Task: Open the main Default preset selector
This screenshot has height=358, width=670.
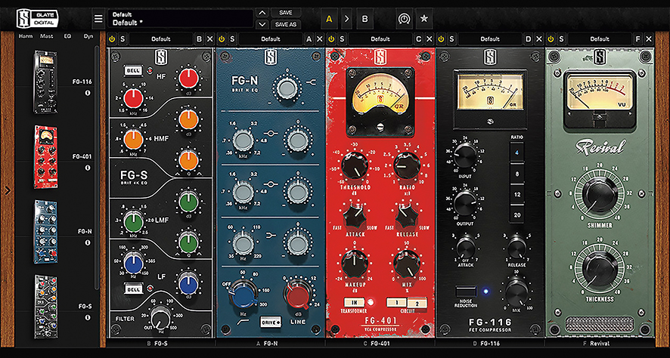Action: (180, 19)
